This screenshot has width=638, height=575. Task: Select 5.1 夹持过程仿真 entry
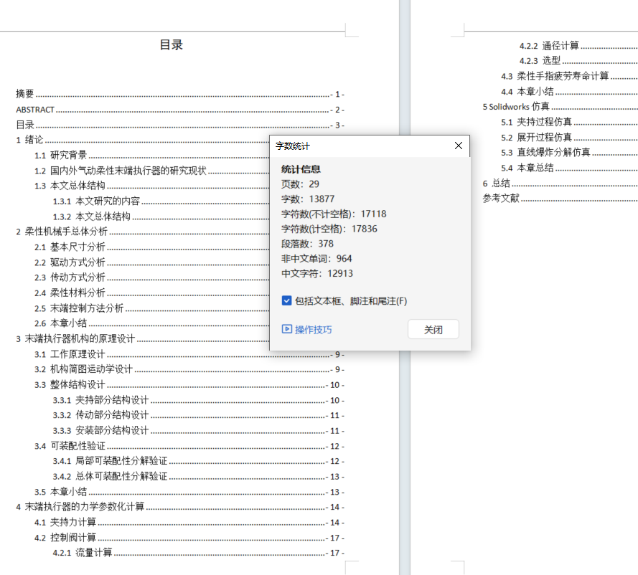[x=569, y=122]
